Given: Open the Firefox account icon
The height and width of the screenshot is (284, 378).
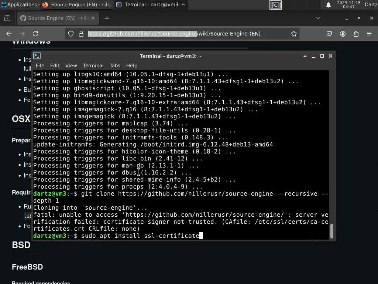Looking at the screenshot, I should pyautogui.click(x=343, y=34).
